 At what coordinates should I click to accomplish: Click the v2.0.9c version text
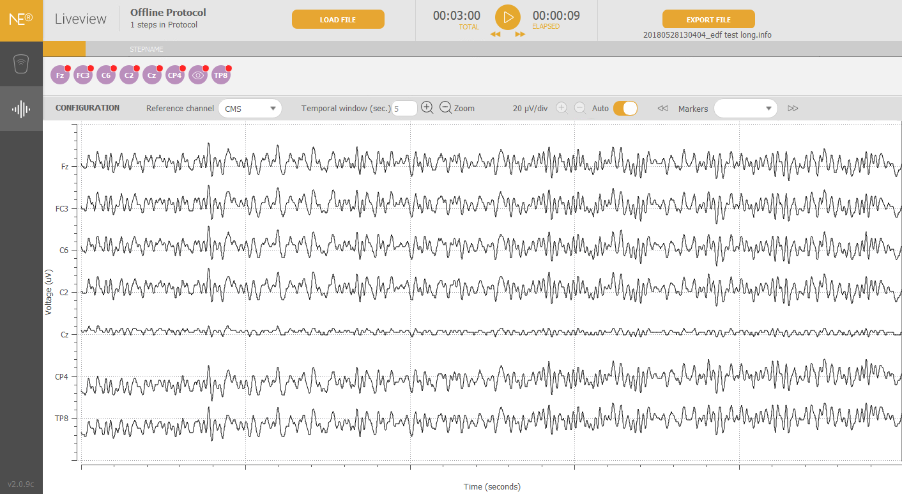20,484
